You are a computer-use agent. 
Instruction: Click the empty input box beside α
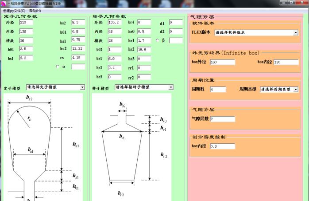pos(78,67)
